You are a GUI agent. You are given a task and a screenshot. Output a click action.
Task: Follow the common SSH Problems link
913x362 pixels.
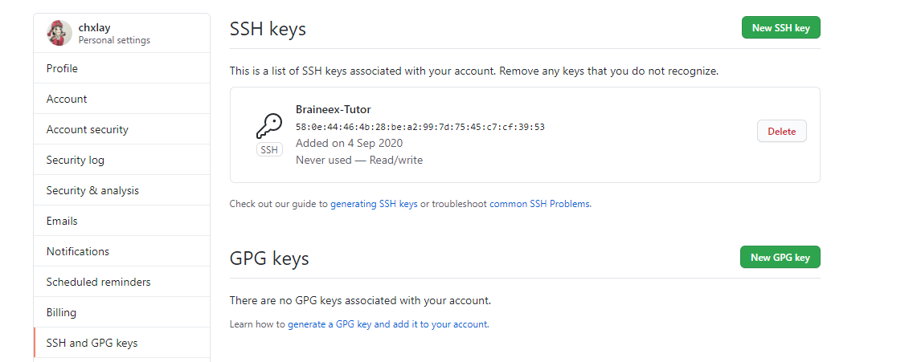click(x=539, y=205)
